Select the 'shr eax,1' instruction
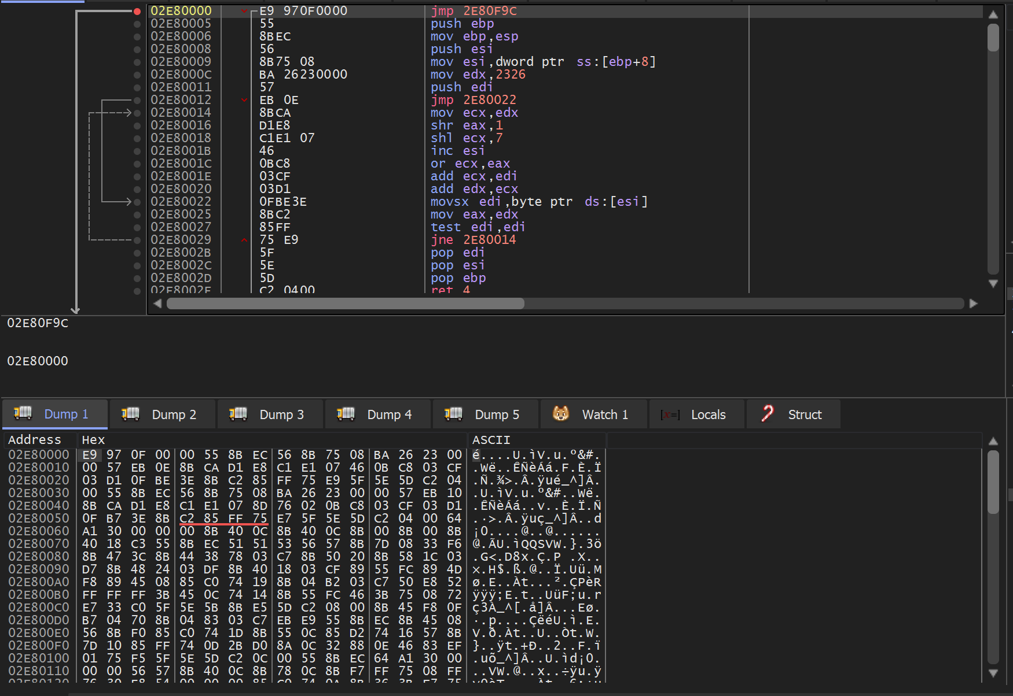This screenshot has width=1013, height=696. (467, 125)
